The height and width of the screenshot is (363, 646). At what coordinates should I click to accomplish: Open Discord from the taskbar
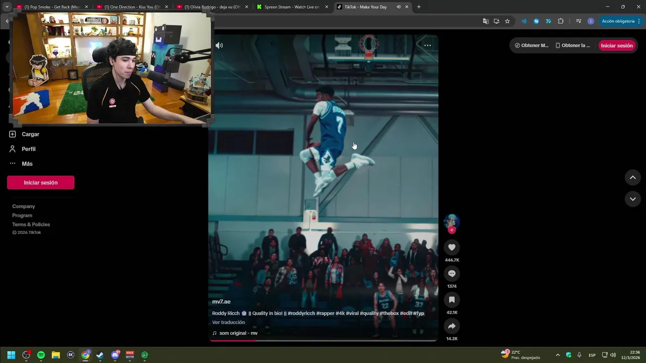[115, 355]
